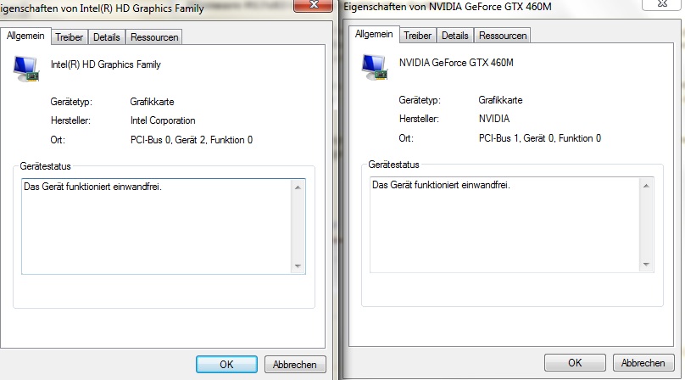Open Treiber tab in NVIDIA properties window
The height and width of the screenshot is (380, 685).
pyautogui.click(x=418, y=36)
